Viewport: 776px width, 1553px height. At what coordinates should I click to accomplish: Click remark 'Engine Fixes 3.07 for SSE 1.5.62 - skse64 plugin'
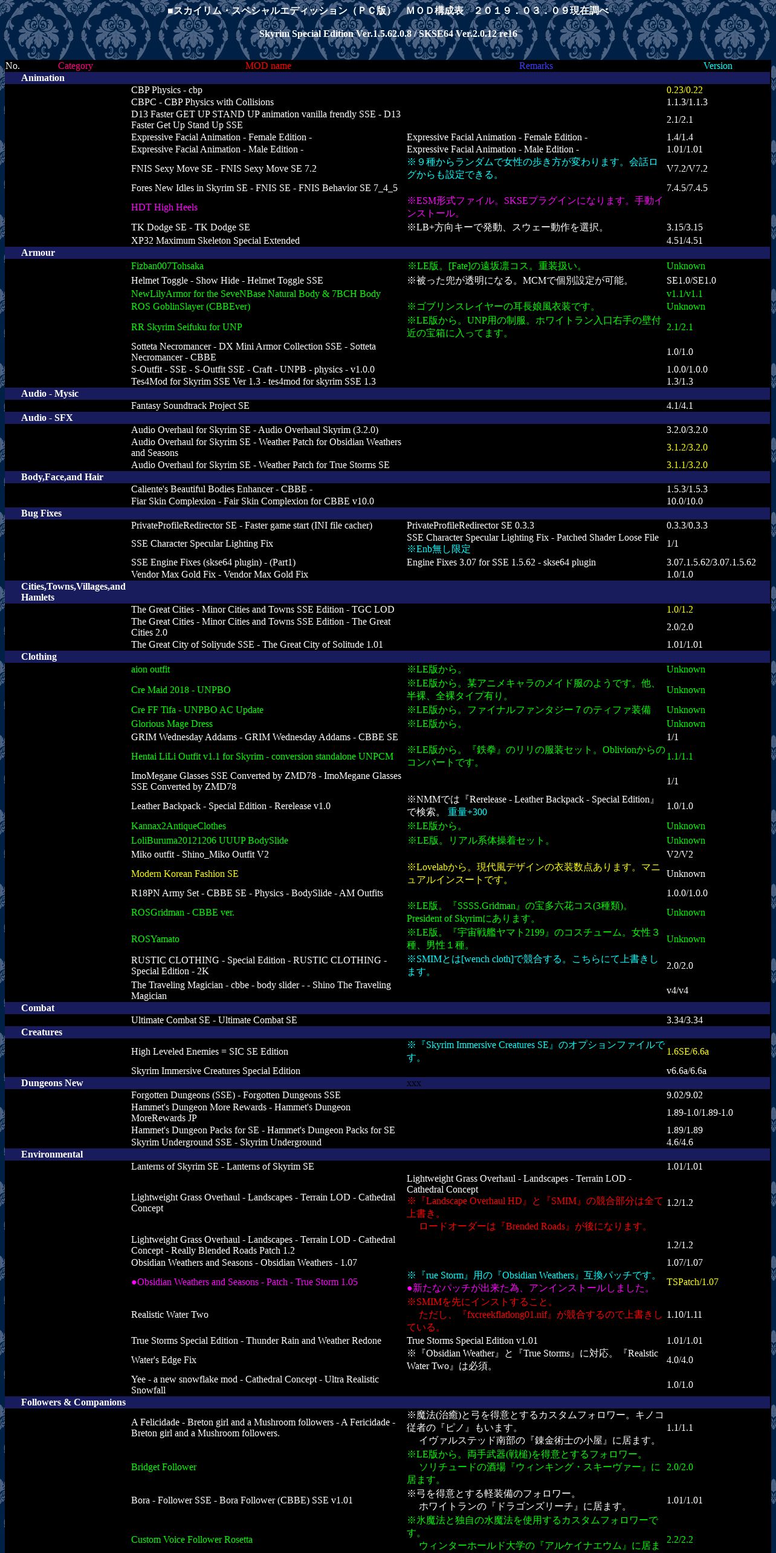501,562
